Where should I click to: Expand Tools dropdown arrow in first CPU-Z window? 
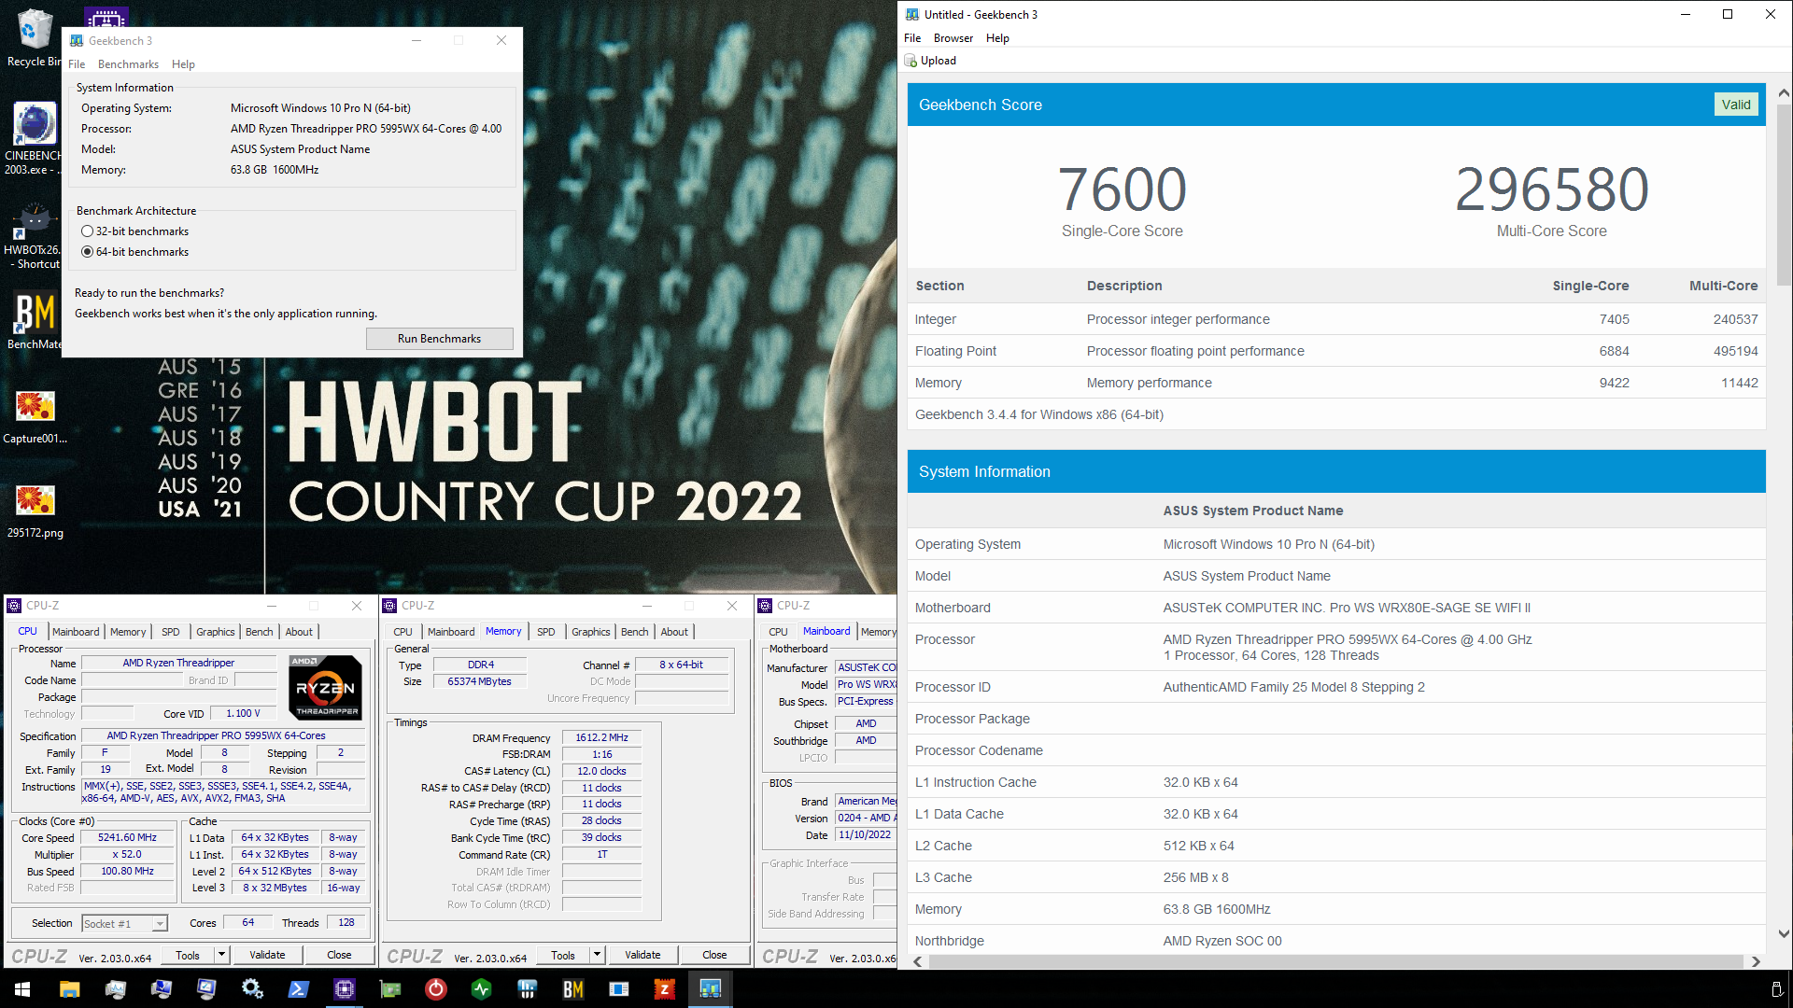click(222, 955)
